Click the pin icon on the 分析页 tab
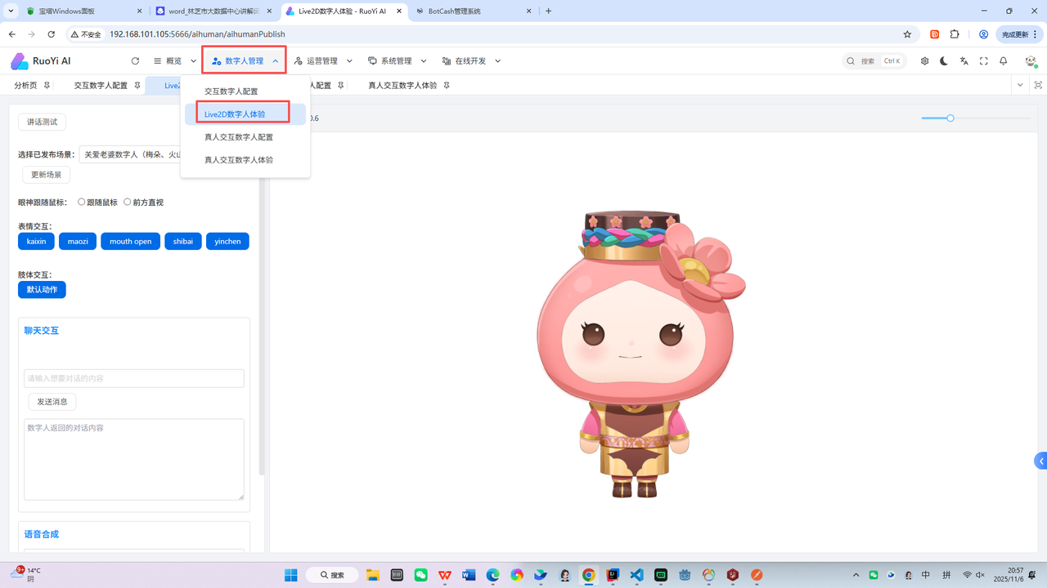This screenshot has height=588, width=1047. (47, 85)
